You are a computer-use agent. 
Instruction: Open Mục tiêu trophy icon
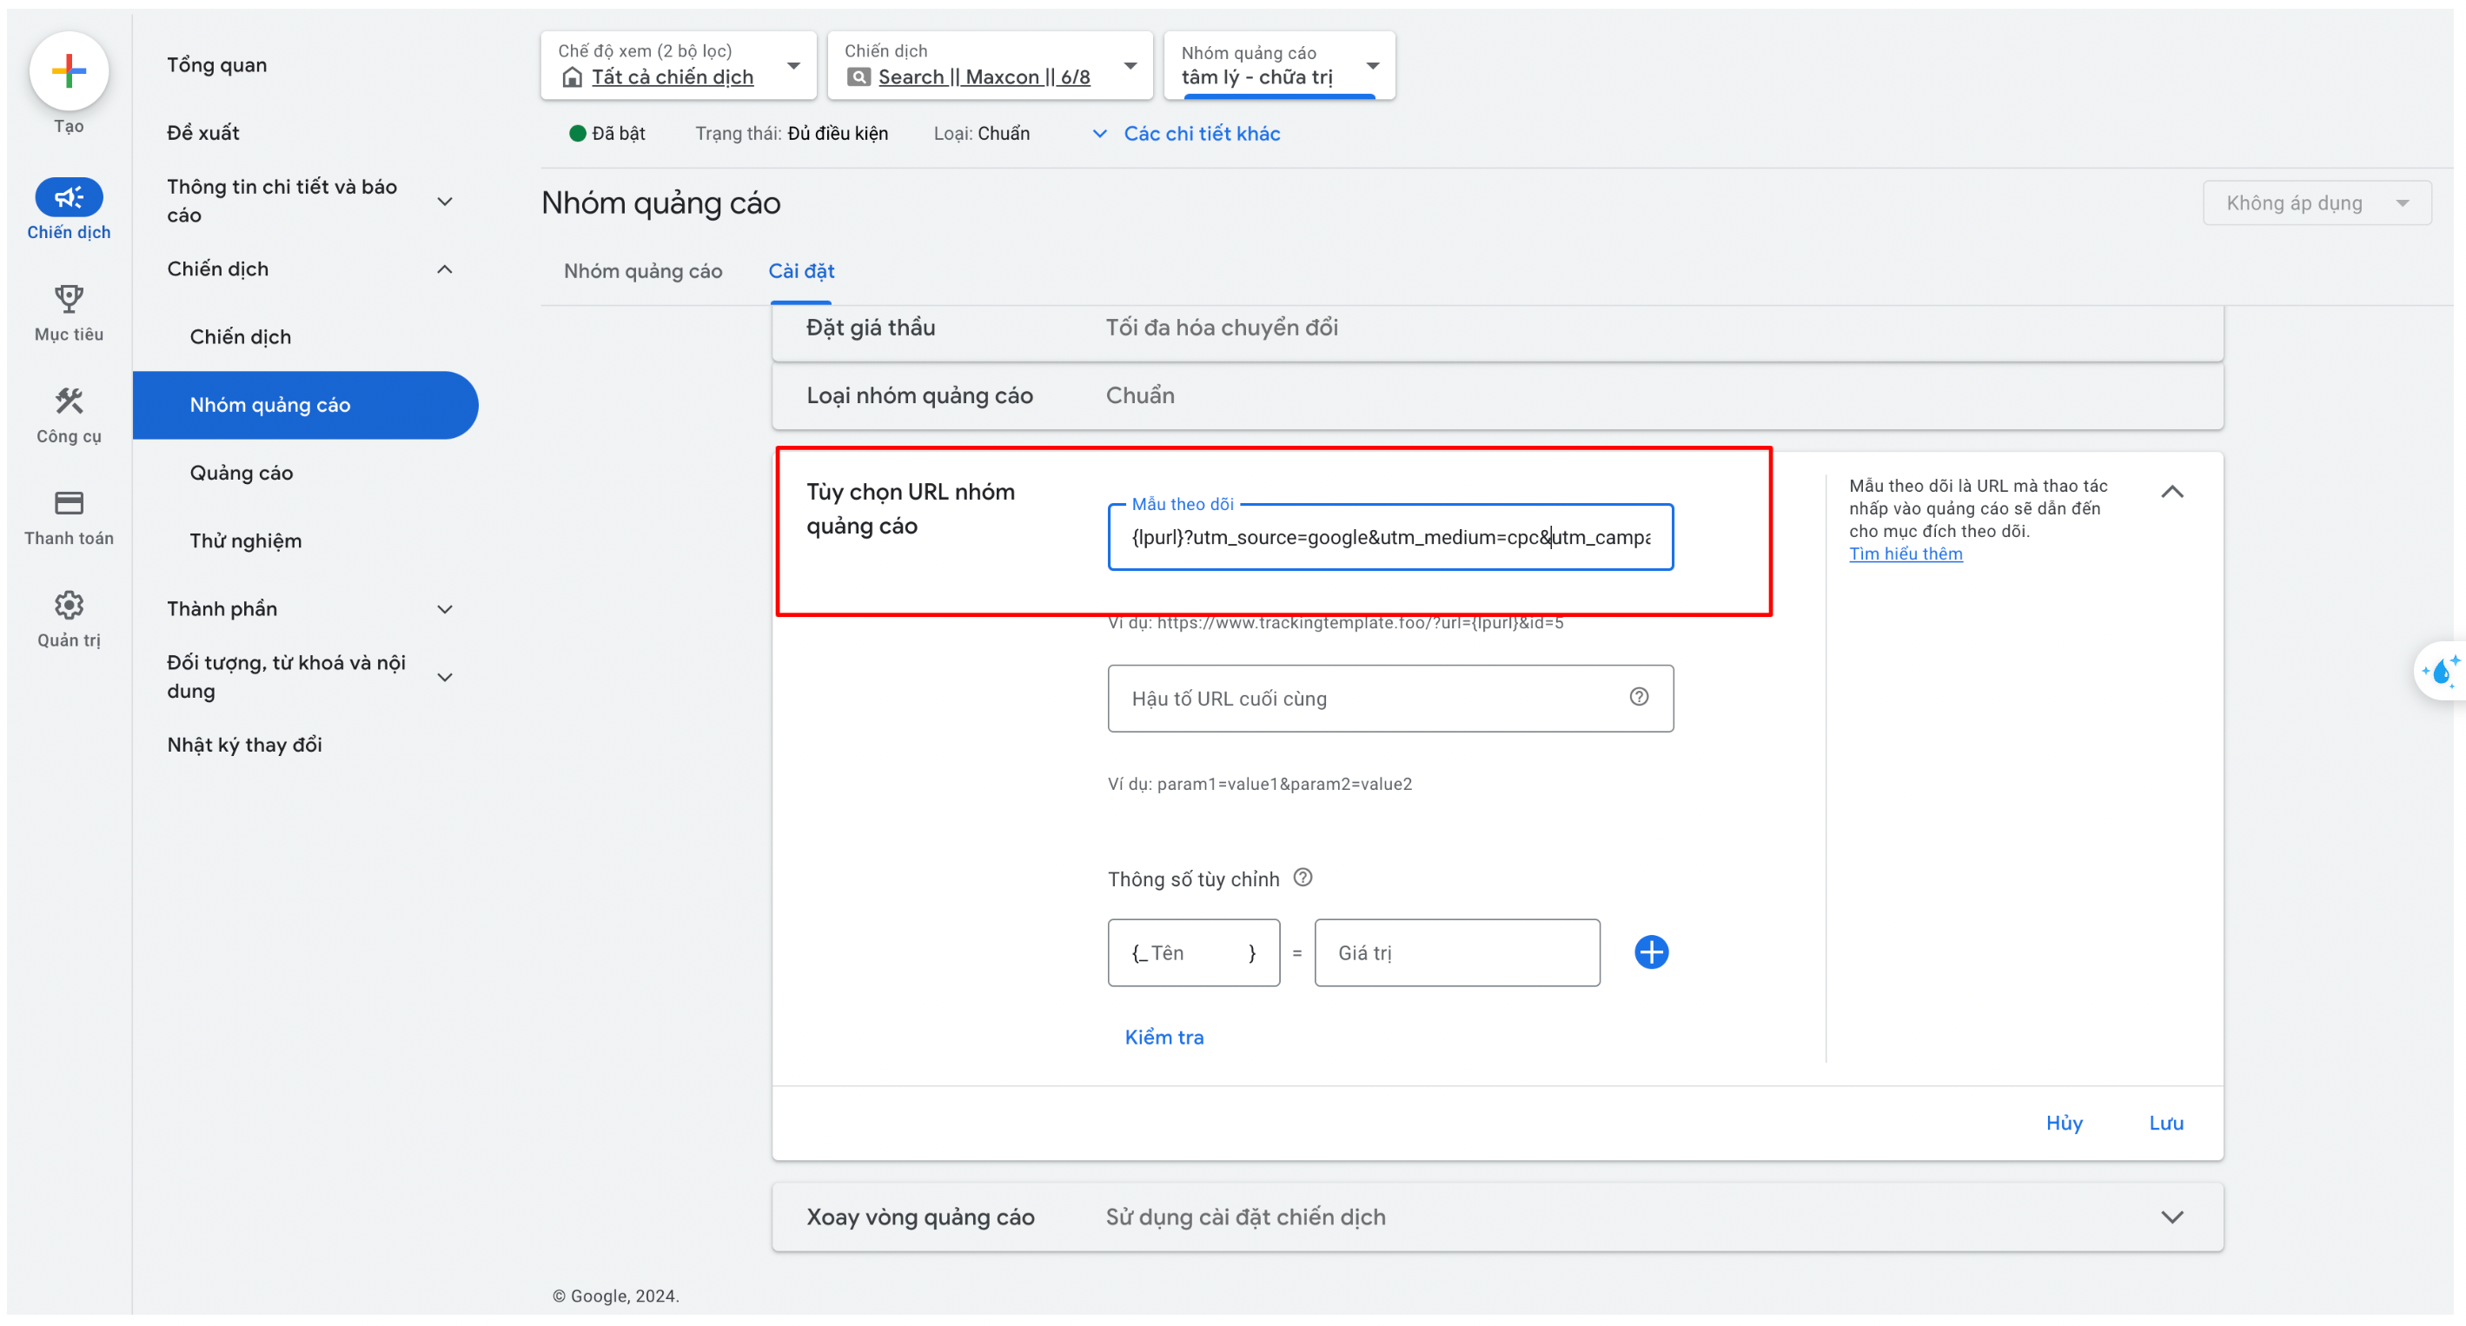[69, 299]
